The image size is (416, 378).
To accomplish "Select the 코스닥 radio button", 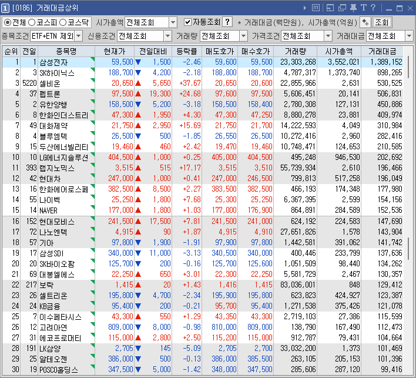I will click(x=63, y=22).
